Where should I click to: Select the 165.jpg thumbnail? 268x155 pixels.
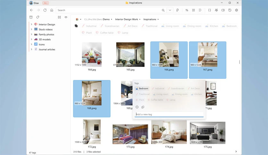[x=130, y=54]
